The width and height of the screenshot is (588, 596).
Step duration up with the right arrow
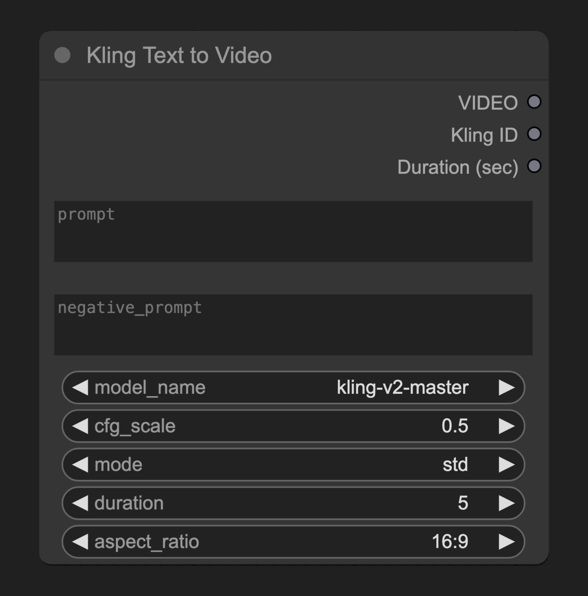tap(506, 503)
